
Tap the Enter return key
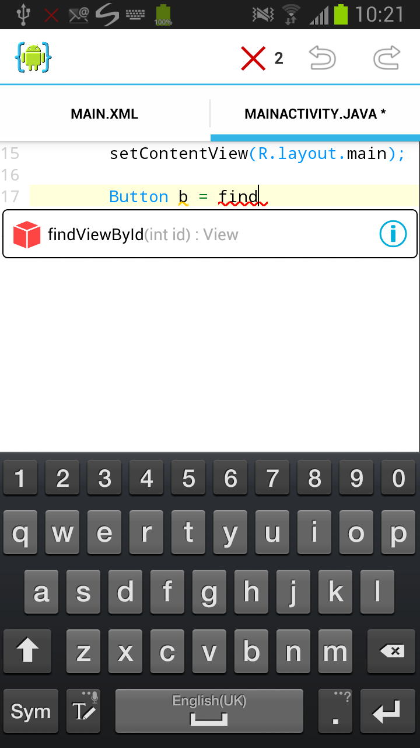[x=388, y=711]
